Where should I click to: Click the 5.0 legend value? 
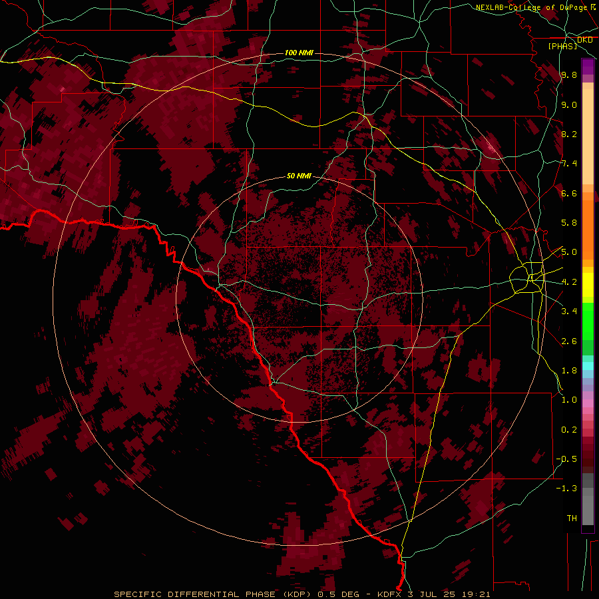(x=569, y=252)
